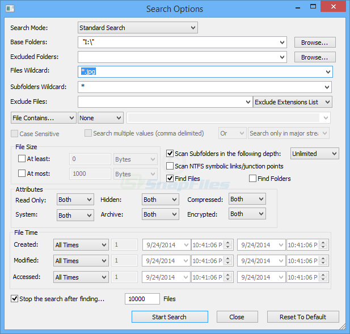350x334 pixels.
Task: Open the Read Only attribute dropdown
Action: click(x=75, y=200)
